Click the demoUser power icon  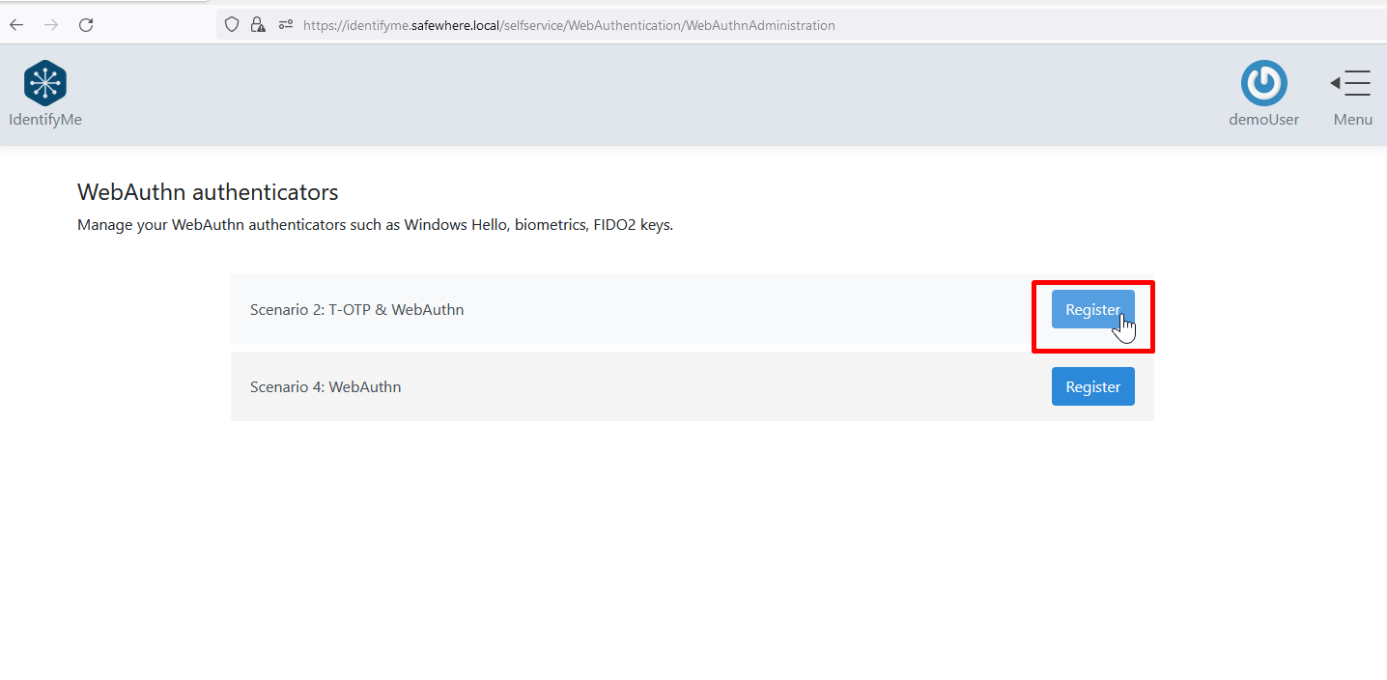[1263, 83]
